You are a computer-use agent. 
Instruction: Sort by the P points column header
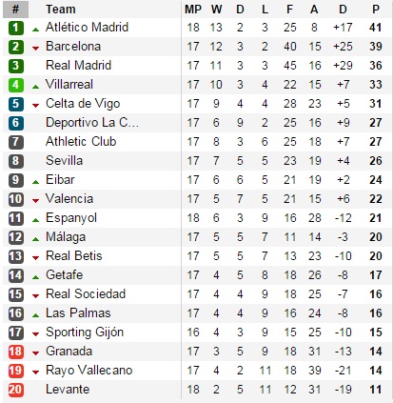[x=376, y=10]
